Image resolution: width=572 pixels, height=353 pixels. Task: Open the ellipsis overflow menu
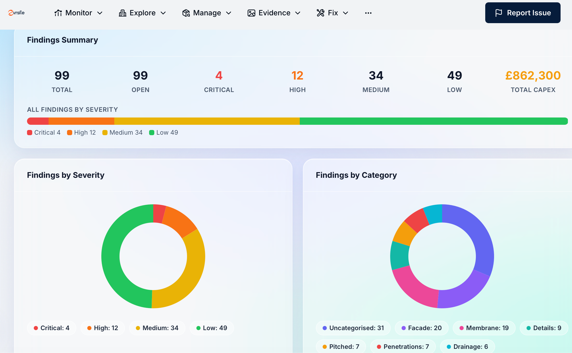coord(368,13)
